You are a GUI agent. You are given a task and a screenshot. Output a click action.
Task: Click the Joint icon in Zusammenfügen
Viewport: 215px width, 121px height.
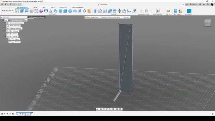146,11
